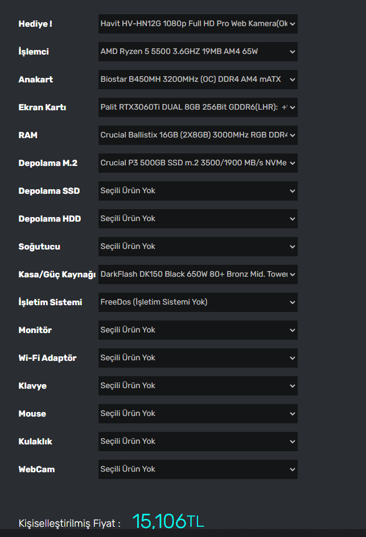Click the Ekran Kartı label
This screenshot has width=366, height=537.
click(x=42, y=107)
